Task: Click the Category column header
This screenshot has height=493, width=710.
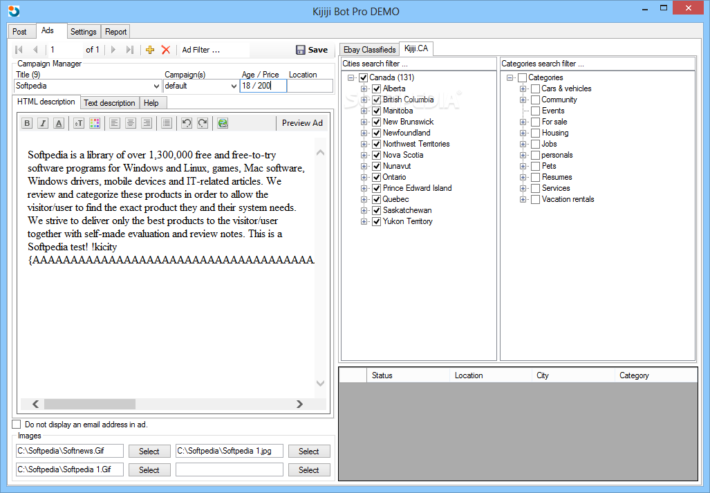Action: [x=655, y=375]
